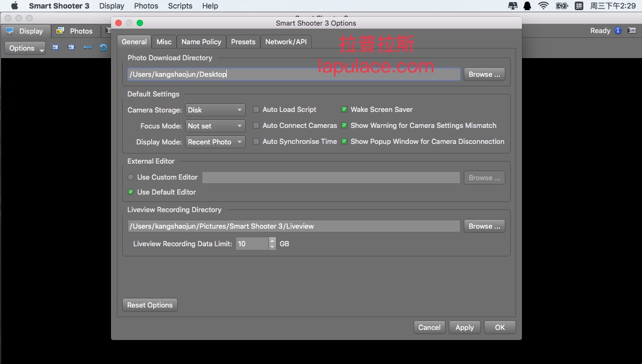The width and height of the screenshot is (642, 364).
Task: Click the Reset Options button
Action: pos(150,305)
